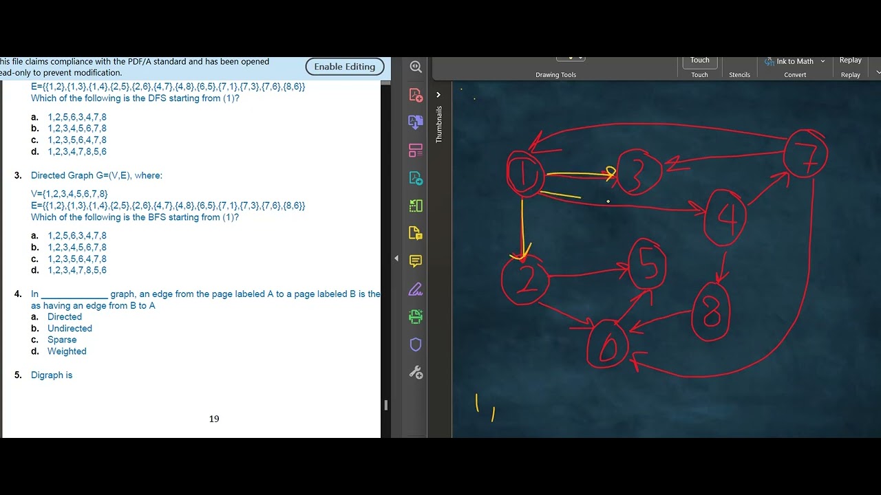This screenshot has height=495, width=881.
Task: Open the green Scan & OCR printer icon
Action: (416, 317)
